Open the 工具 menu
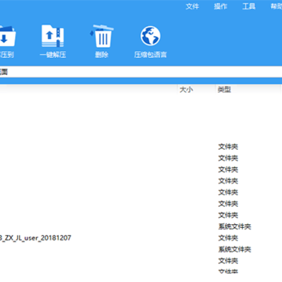Screen dimensions: 282x282 coord(249,6)
